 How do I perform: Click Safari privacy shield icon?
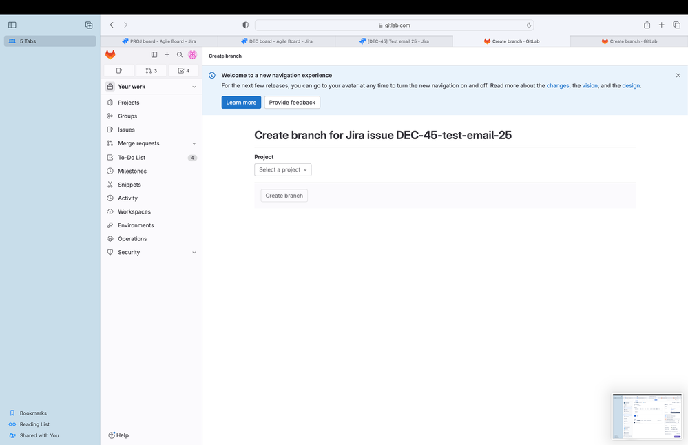[x=245, y=25]
